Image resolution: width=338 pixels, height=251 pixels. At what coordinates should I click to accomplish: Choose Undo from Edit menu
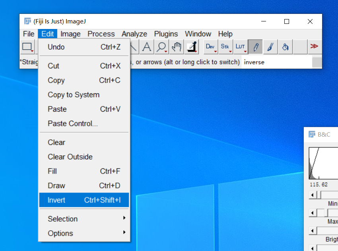click(84, 47)
